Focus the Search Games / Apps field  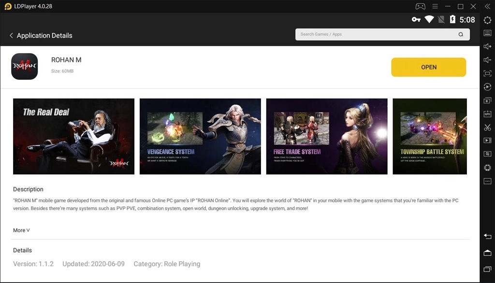[x=382, y=34]
